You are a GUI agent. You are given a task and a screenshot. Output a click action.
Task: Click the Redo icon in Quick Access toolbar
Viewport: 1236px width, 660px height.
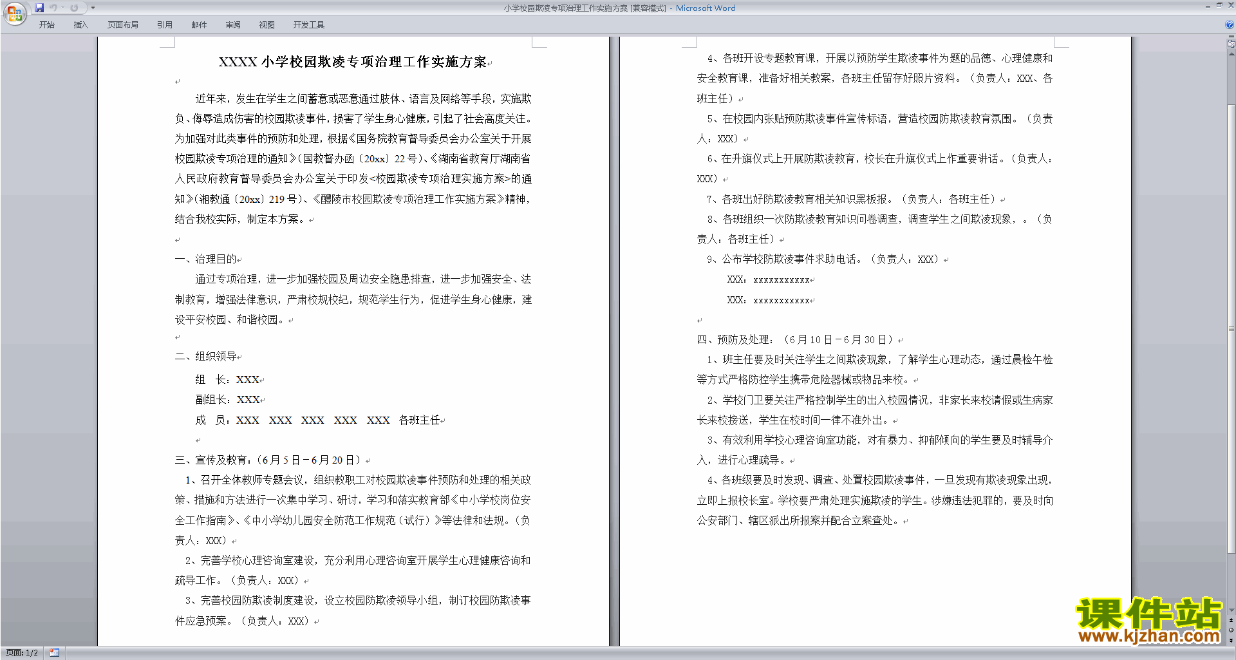point(74,8)
